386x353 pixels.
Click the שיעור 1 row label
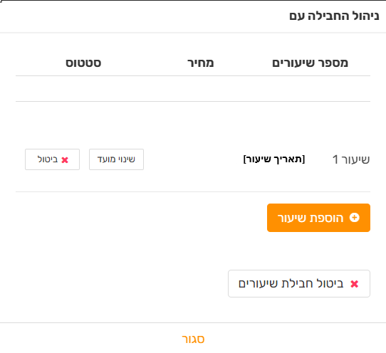(351, 159)
